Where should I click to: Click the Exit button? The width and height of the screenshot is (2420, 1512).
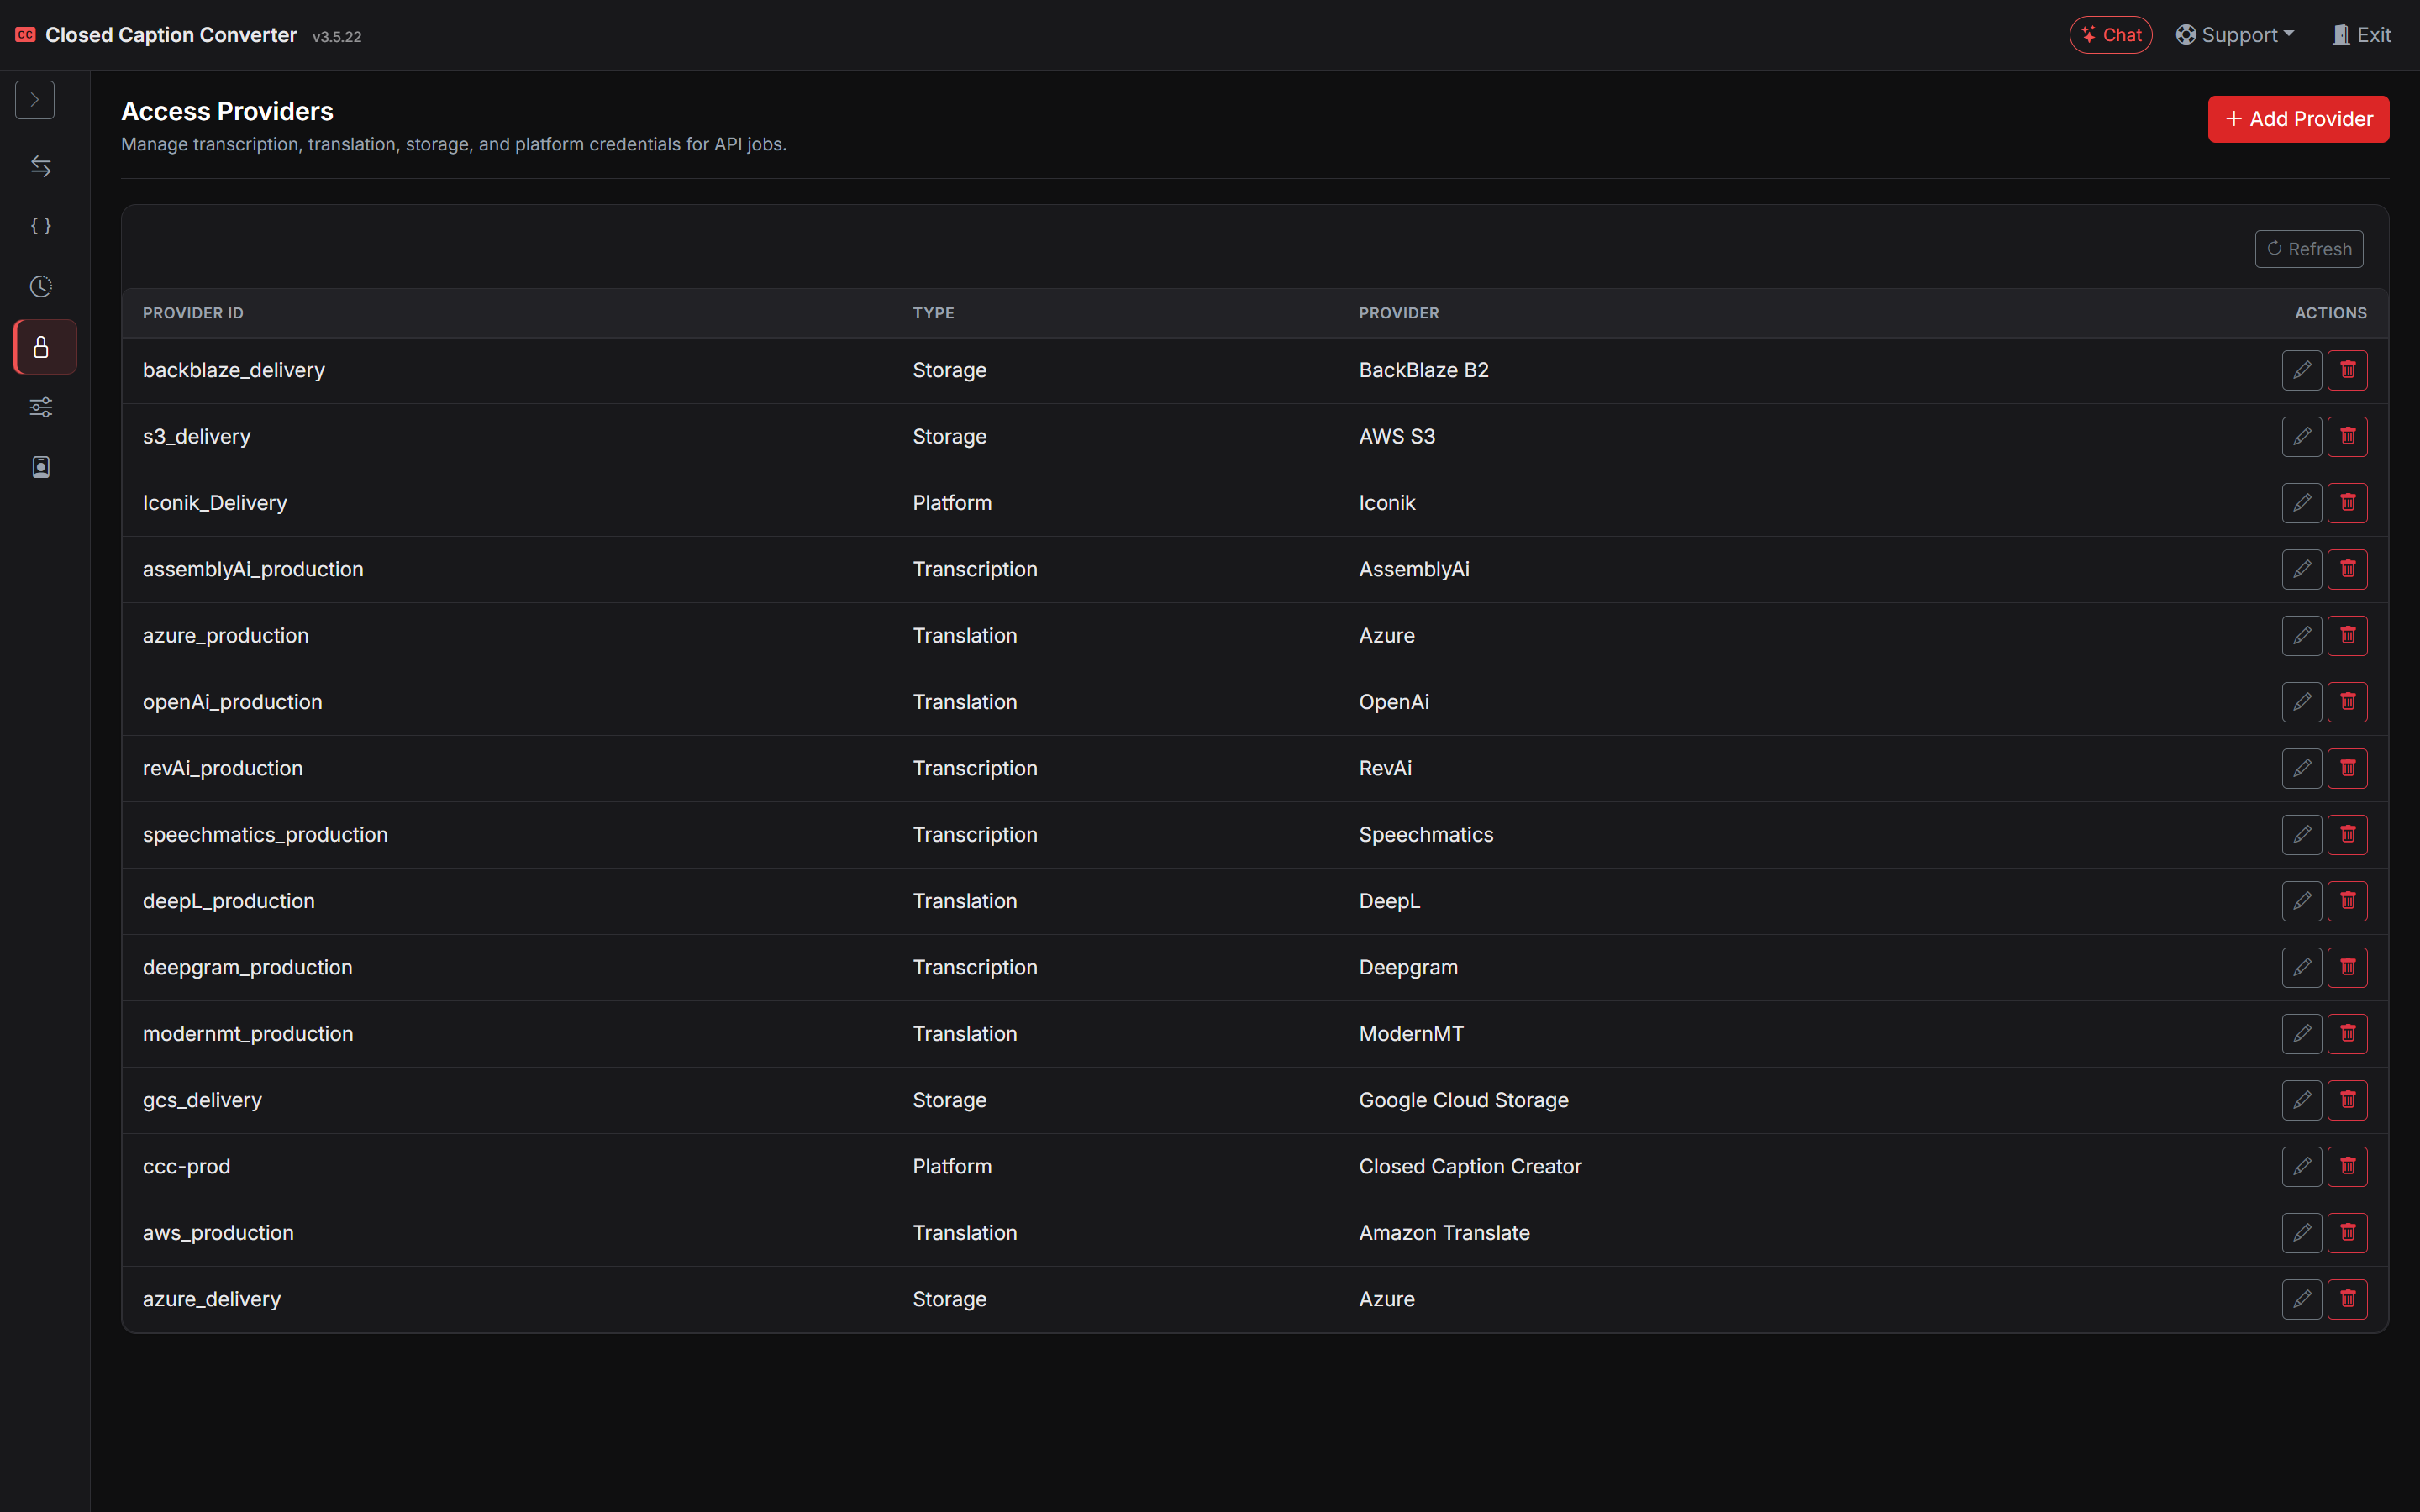pyautogui.click(x=2361, y=35)
